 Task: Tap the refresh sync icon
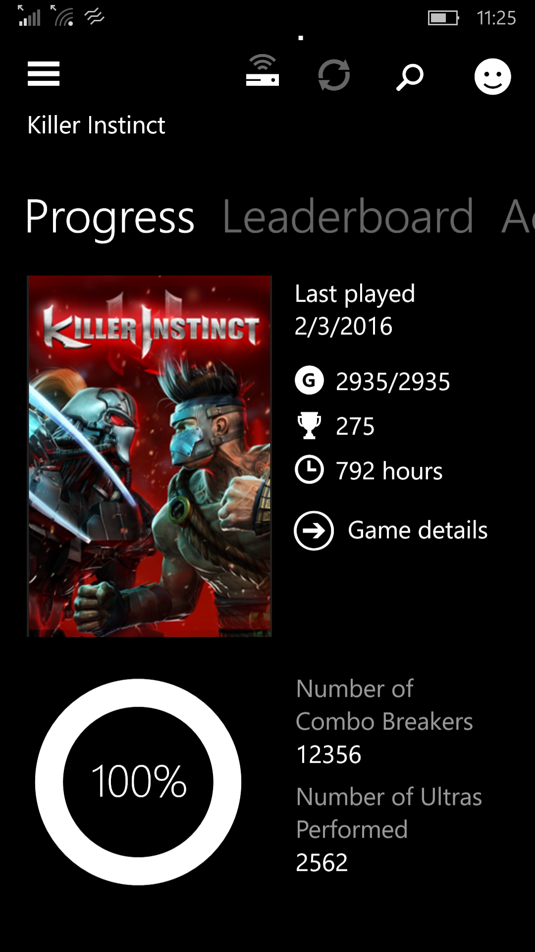[x=334, y=75]
